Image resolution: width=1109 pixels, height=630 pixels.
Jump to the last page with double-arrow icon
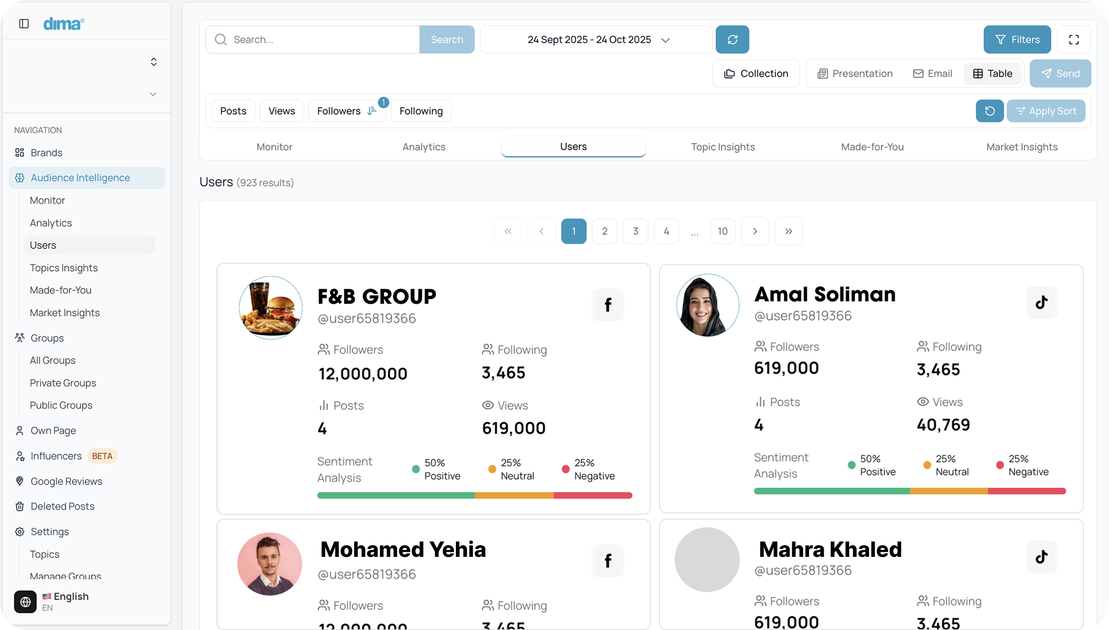[x=789, y=231]
